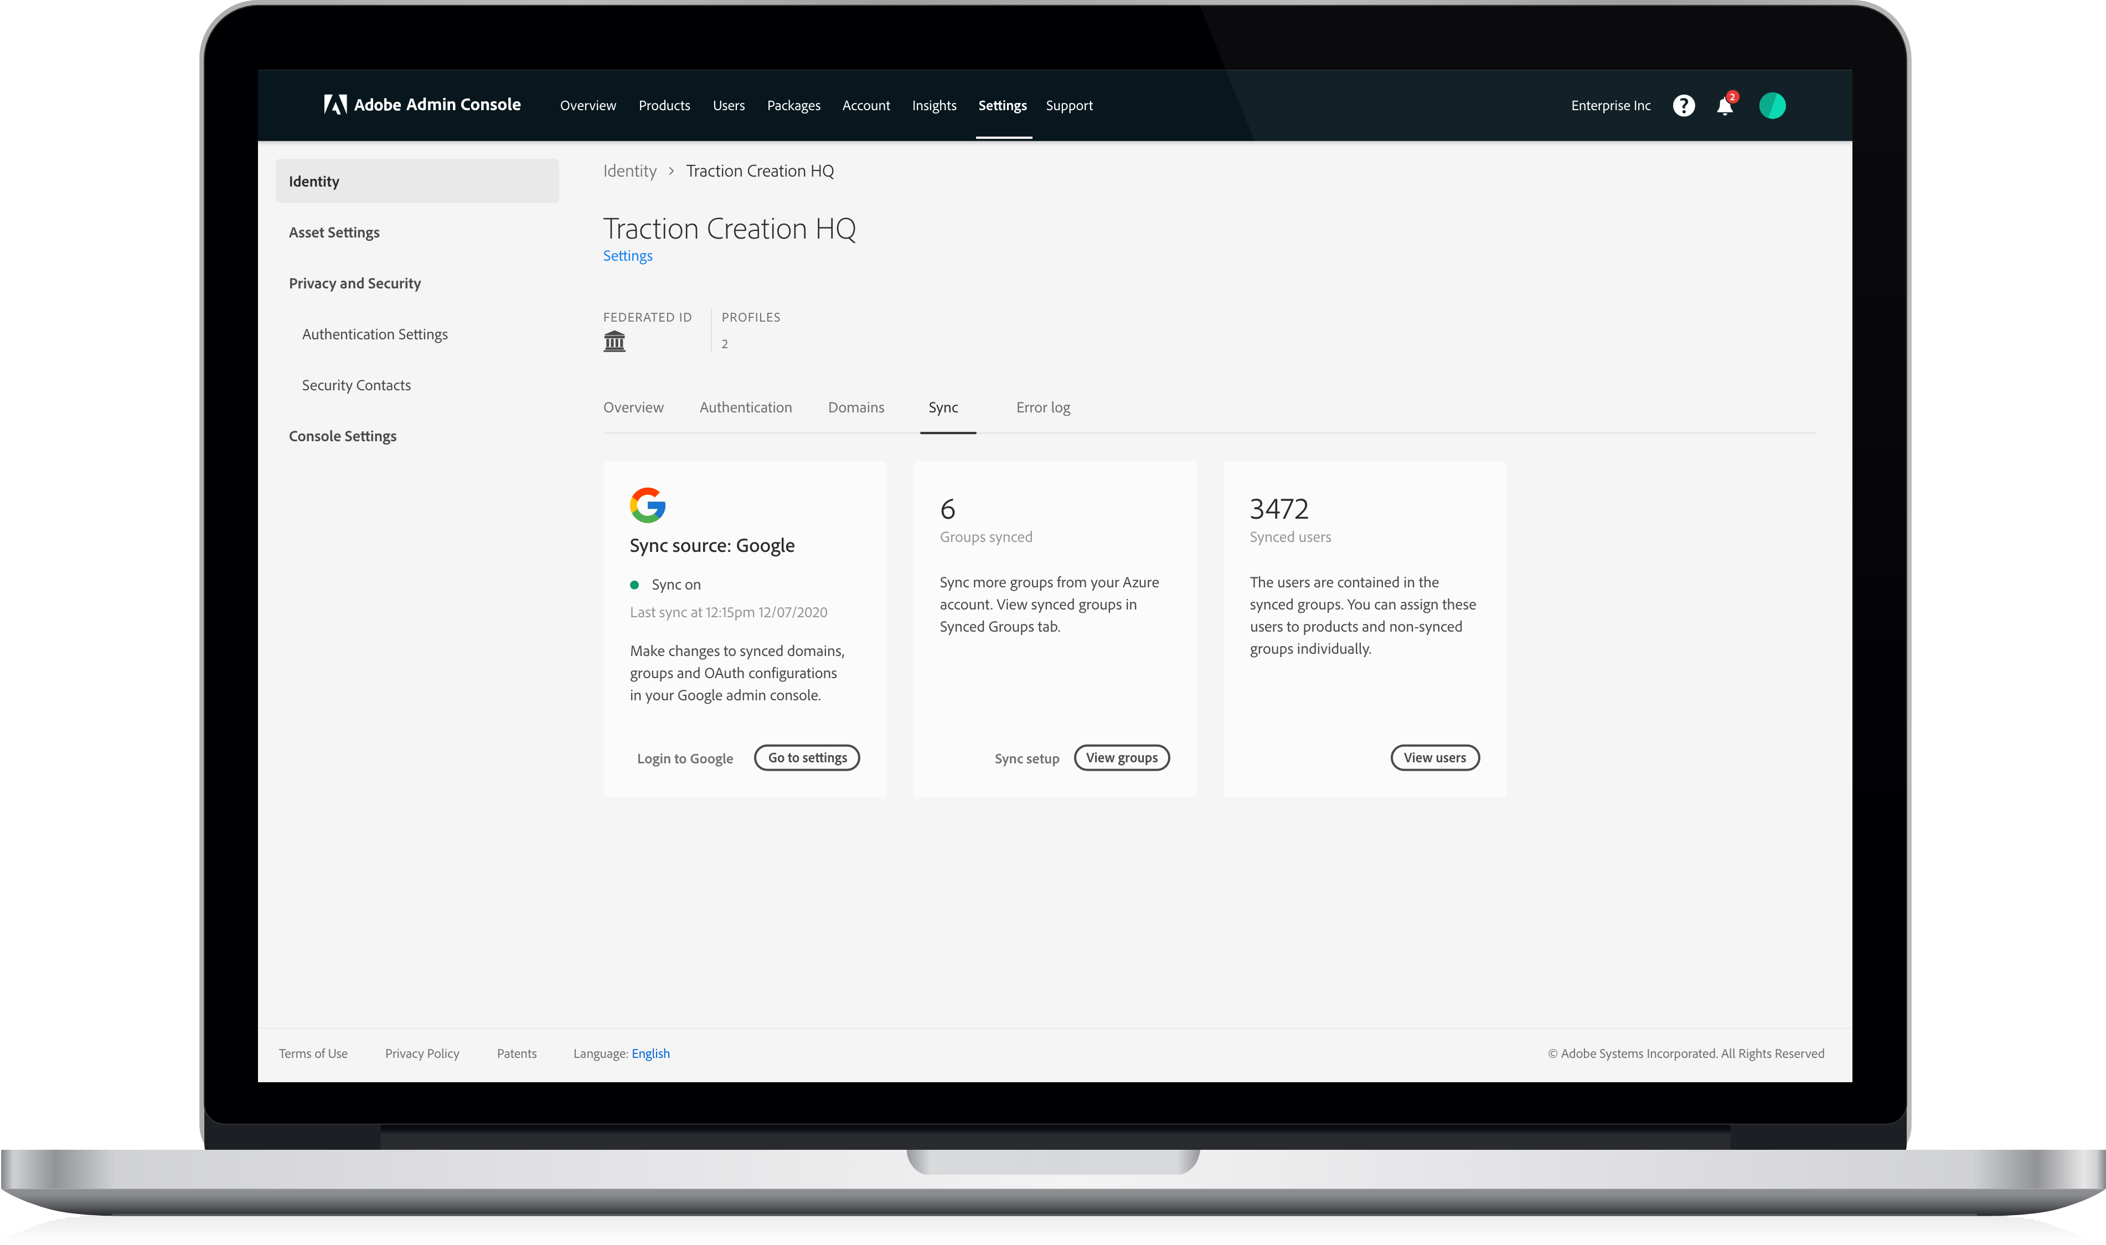Screen dimensions: 2106x1245
Task: Open the Account navigation item
Action: pos(866,106)
